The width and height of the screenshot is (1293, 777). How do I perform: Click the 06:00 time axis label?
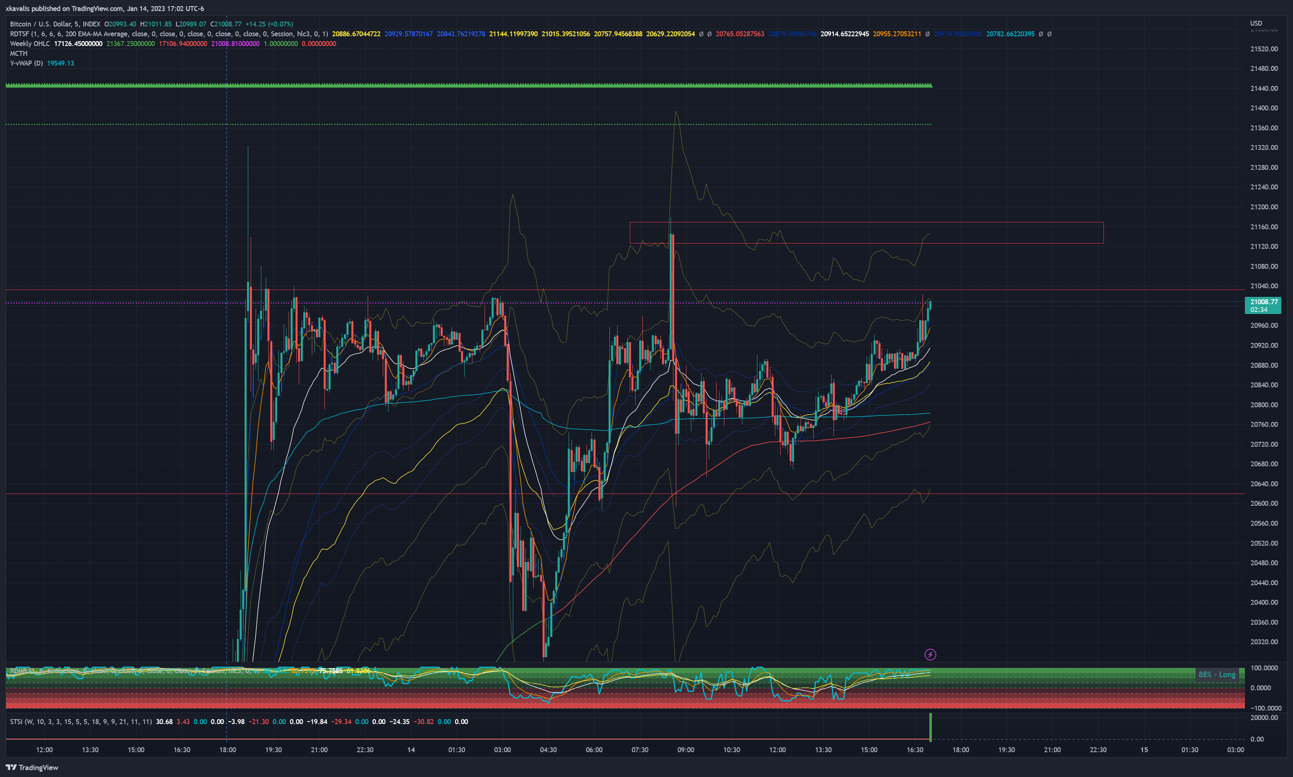(594, 750)
